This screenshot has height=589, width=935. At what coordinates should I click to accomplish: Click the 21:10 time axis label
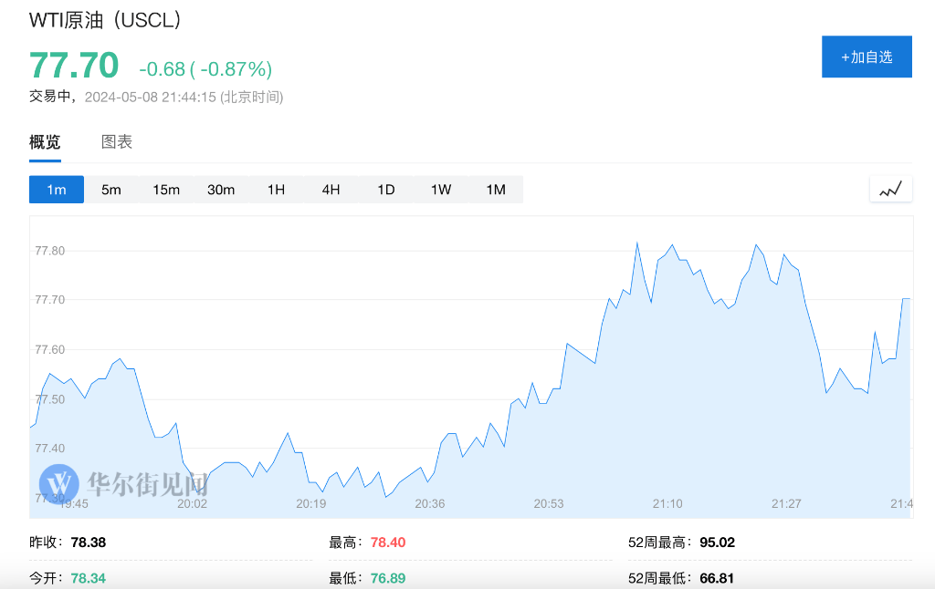coord(667,504)
